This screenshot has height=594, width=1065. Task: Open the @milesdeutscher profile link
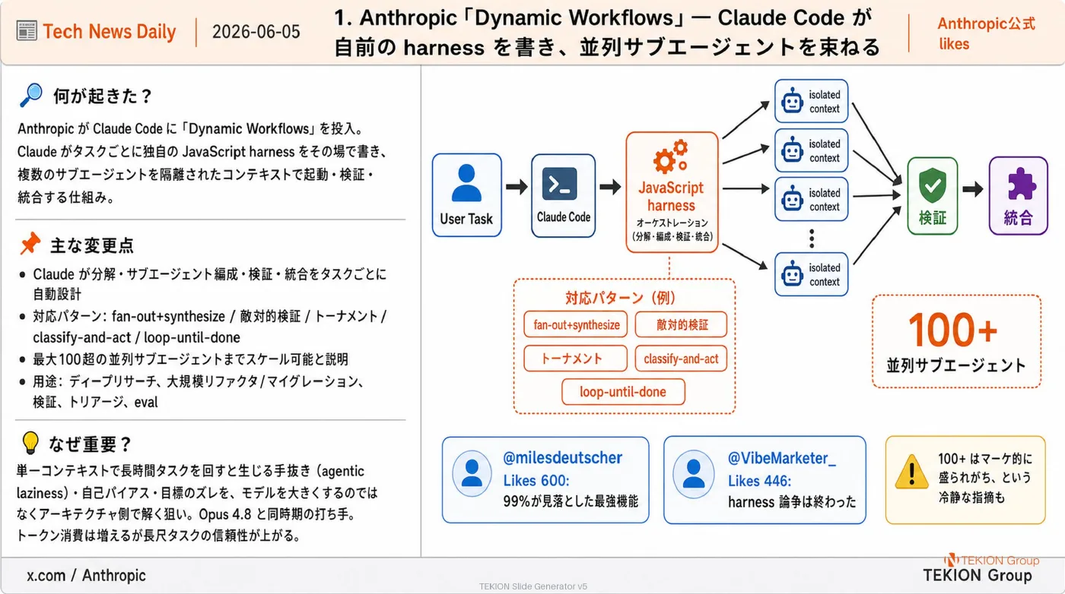click(x=563, y=458)
